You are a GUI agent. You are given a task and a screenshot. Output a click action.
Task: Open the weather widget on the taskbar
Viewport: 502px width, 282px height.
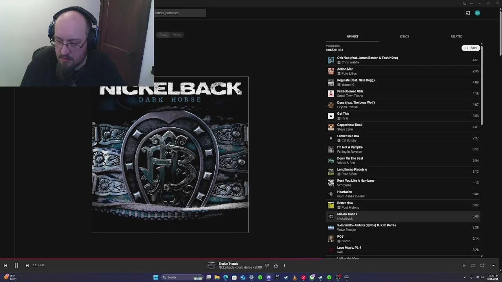pos(9,277)
